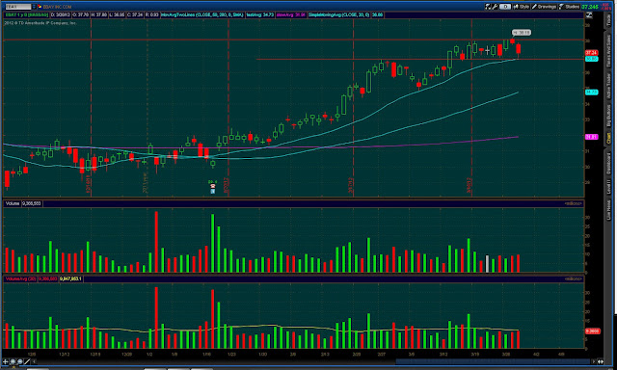Open the D timeframe aggregation button

pyautogui.click(x=505, y=7)
